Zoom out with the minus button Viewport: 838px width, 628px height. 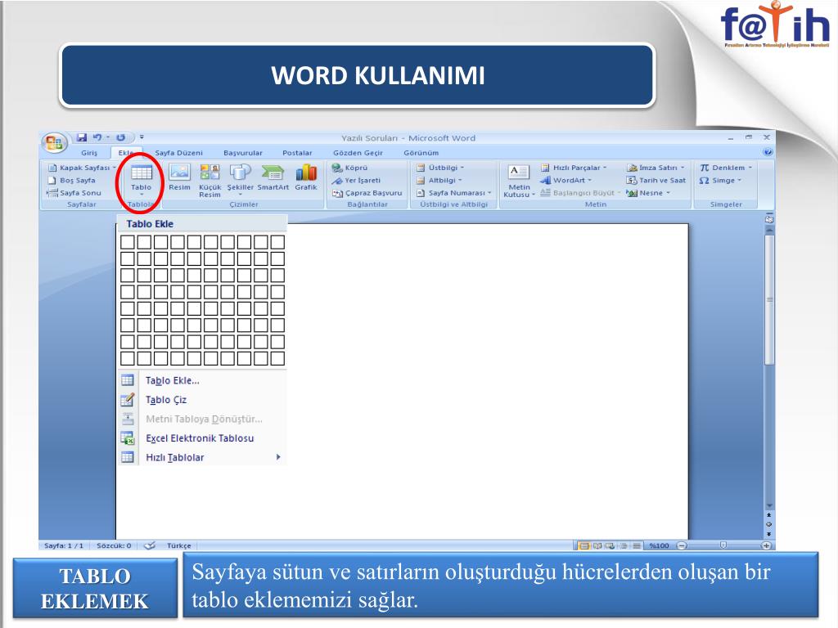(682, 545)
